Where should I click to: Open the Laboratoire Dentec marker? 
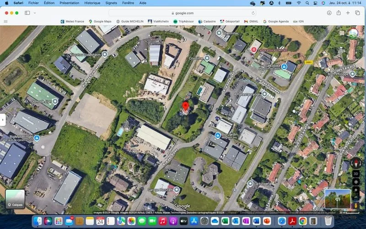254,50
